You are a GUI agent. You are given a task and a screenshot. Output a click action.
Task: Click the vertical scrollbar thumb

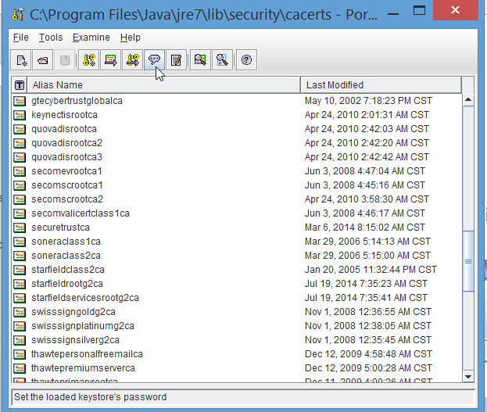coord(468,261)
